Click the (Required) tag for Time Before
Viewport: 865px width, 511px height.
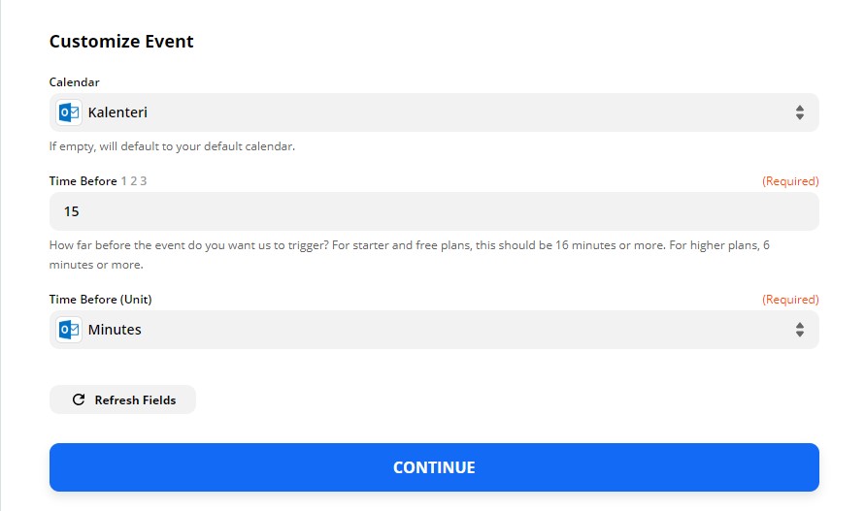[x=790, y=180]
